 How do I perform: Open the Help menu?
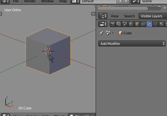(x=63, y=1)
